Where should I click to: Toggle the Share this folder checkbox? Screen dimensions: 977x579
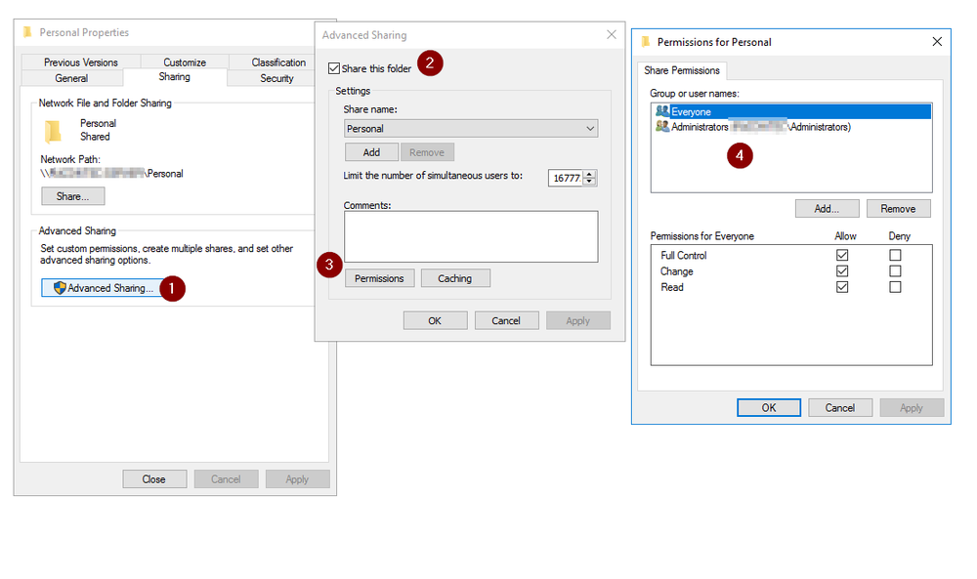tap(334, 69)
